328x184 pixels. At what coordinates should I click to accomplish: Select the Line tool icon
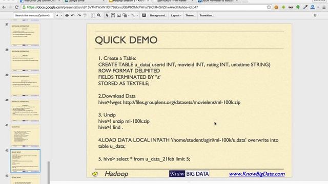[x=133, y=15]
